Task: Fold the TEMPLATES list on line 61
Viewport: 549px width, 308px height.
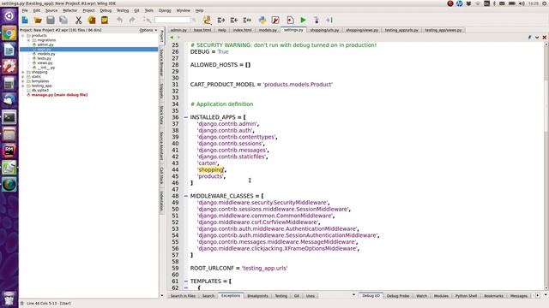Action: pyautogui.click(x=186, y=281)
